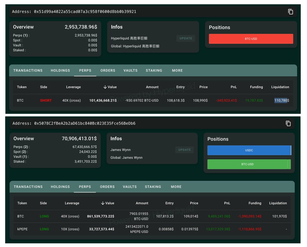Open MORE tab in top panel
Screen dimensions: 307x247
[x=177, y=70]
